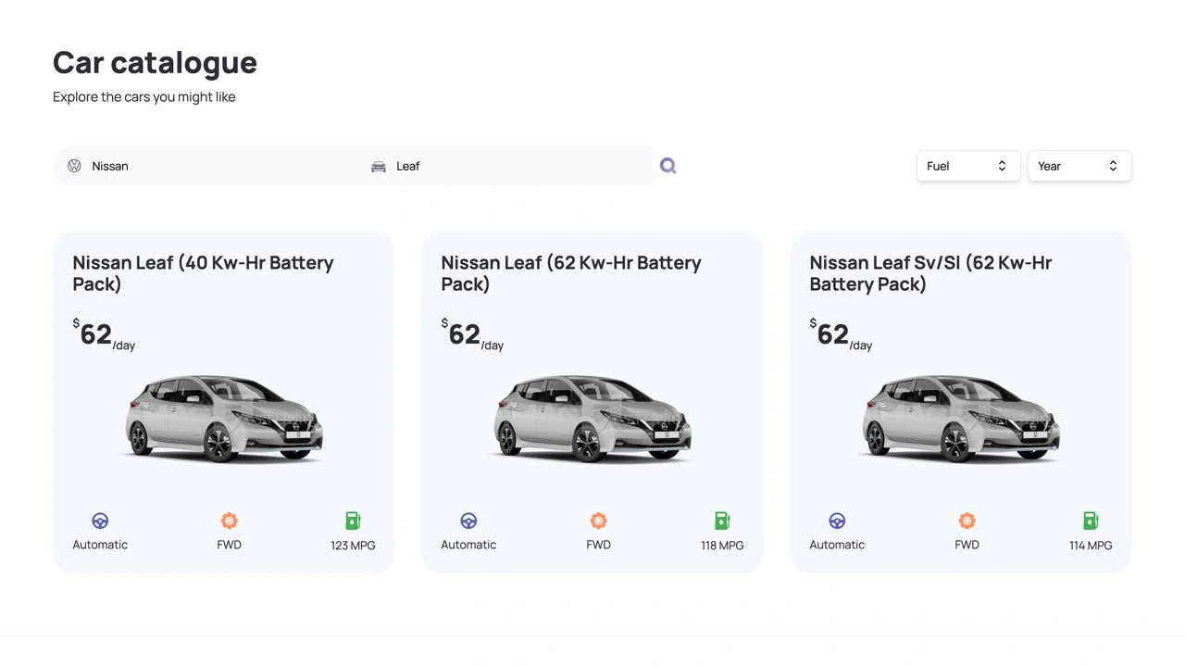Click the tire icon on 62 Kw-Hr Leaf card
This screenshot has height=666, width=1185.
click(598, 521)
